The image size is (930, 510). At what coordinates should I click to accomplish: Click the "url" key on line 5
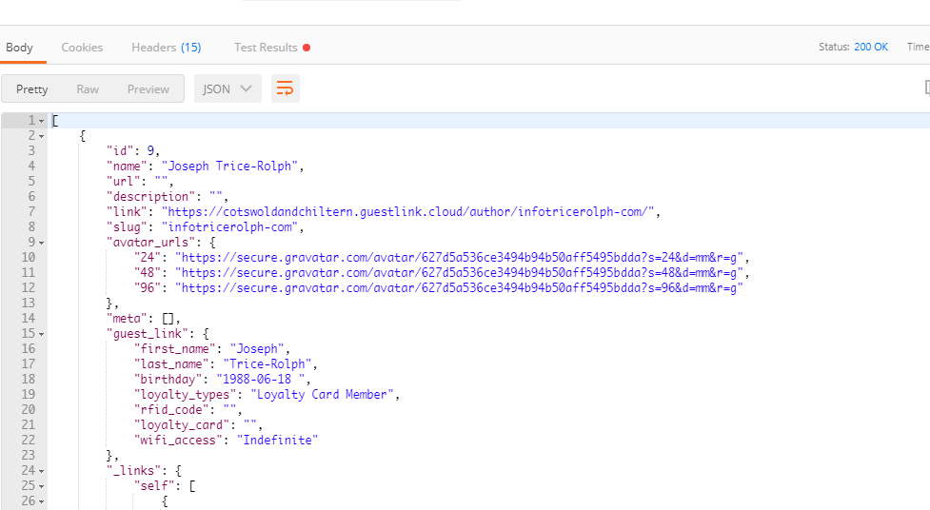click(x=124, y=182)
